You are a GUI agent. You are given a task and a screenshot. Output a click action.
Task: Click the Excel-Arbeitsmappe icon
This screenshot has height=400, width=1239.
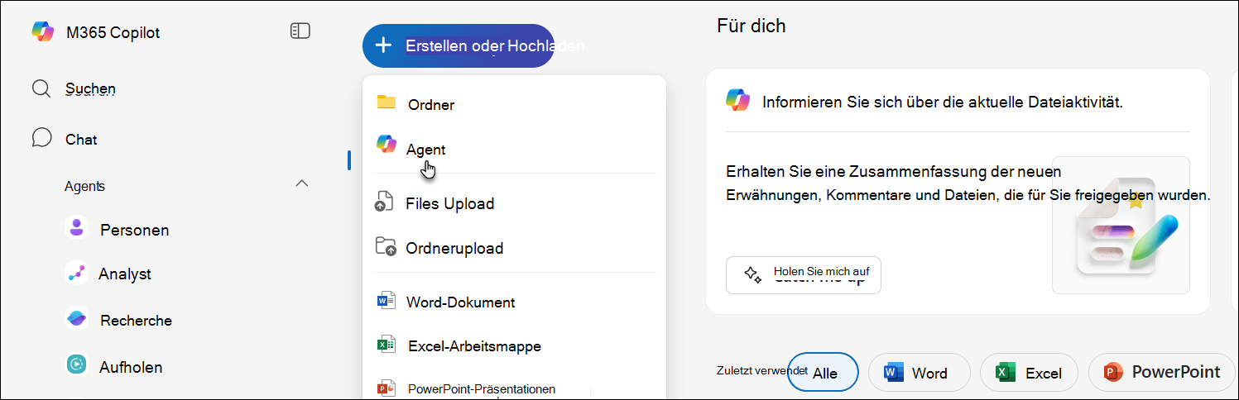click(386, 345)
